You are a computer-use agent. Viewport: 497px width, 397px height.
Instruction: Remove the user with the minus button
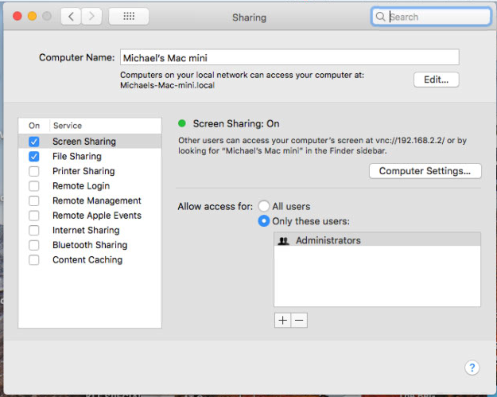(x=299, y=321)
